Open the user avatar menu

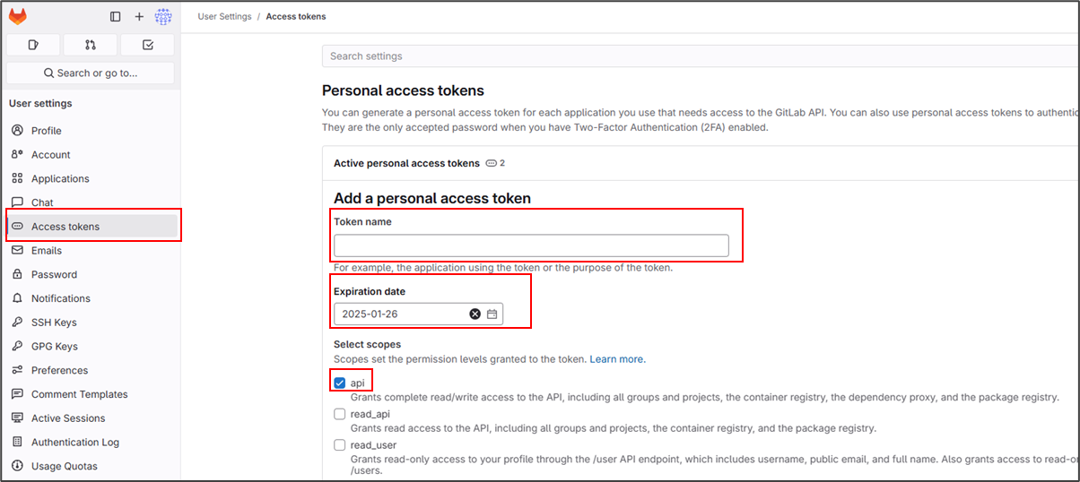coord(163,16)
